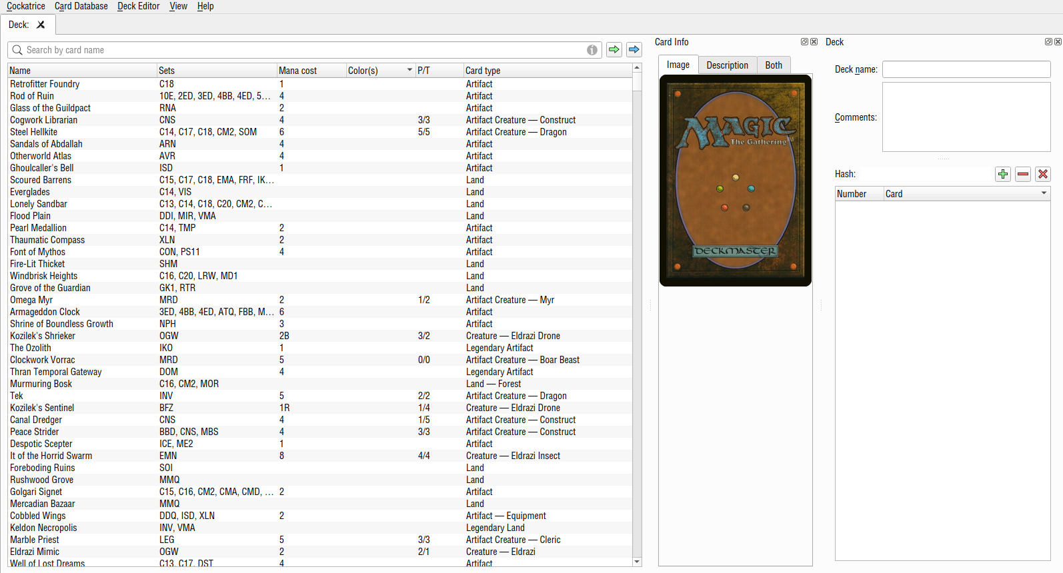Screen dimensions: 1063x573
Task: Select Otherworld Atlas card row
Action: [320, 156]
